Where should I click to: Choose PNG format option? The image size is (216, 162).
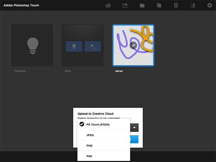[x=104, y=146]
